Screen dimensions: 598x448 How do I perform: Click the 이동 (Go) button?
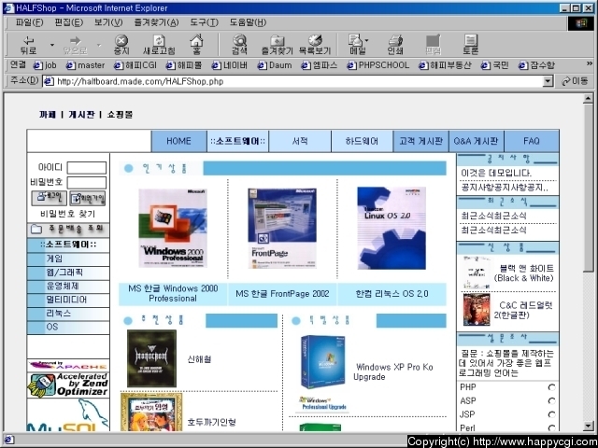pyautogui.click(x=575, y=81)
